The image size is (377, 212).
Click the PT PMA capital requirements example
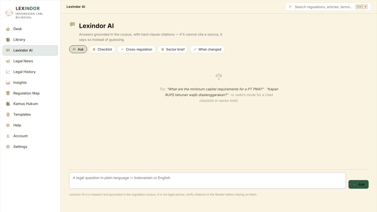[215, 89]
